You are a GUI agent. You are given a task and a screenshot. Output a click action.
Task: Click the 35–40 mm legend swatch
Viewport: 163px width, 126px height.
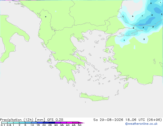[64, 123]
